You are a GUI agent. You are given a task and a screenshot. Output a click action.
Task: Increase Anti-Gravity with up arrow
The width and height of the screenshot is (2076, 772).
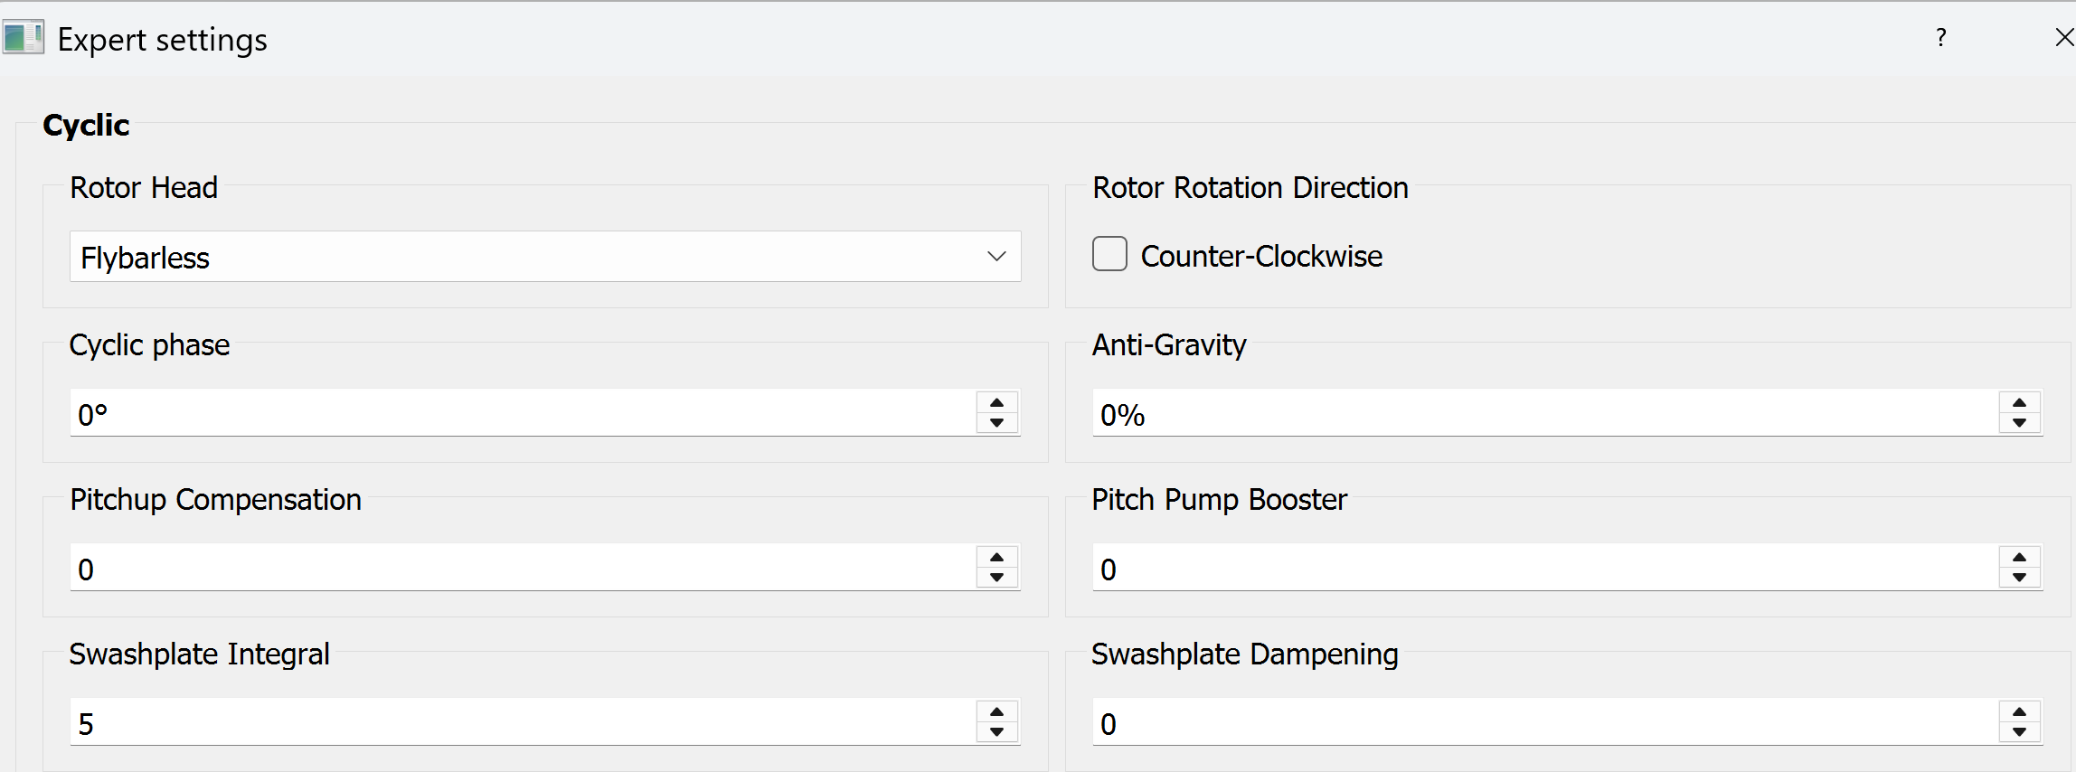pos(2019,403)
